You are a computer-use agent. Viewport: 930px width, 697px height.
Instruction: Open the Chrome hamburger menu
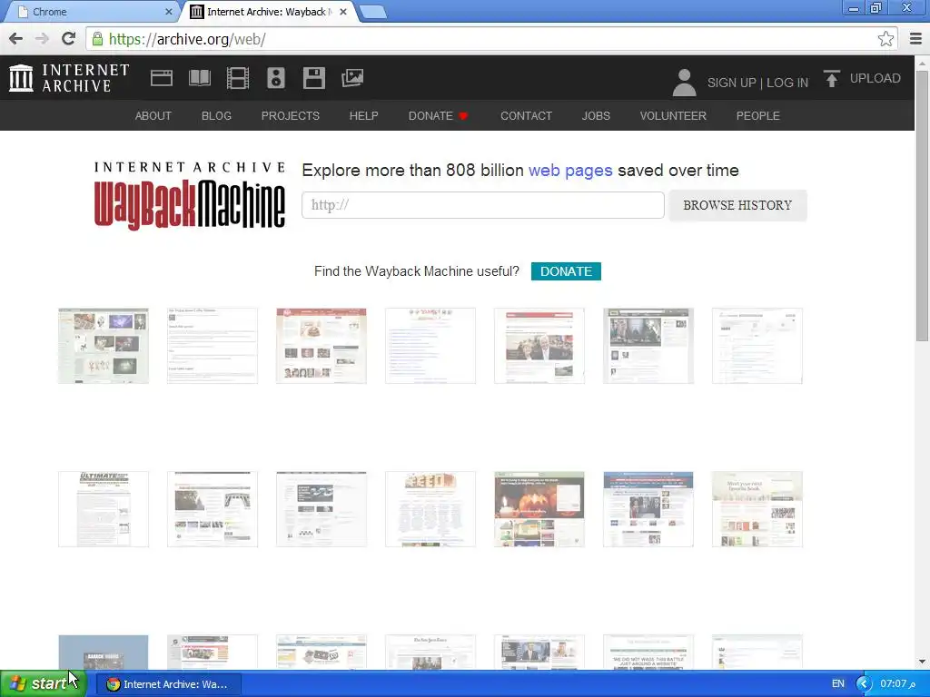click(x=915, y=39)
